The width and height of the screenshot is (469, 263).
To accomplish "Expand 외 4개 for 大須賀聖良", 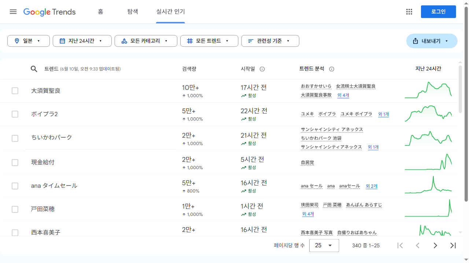I will coord(343,95).
